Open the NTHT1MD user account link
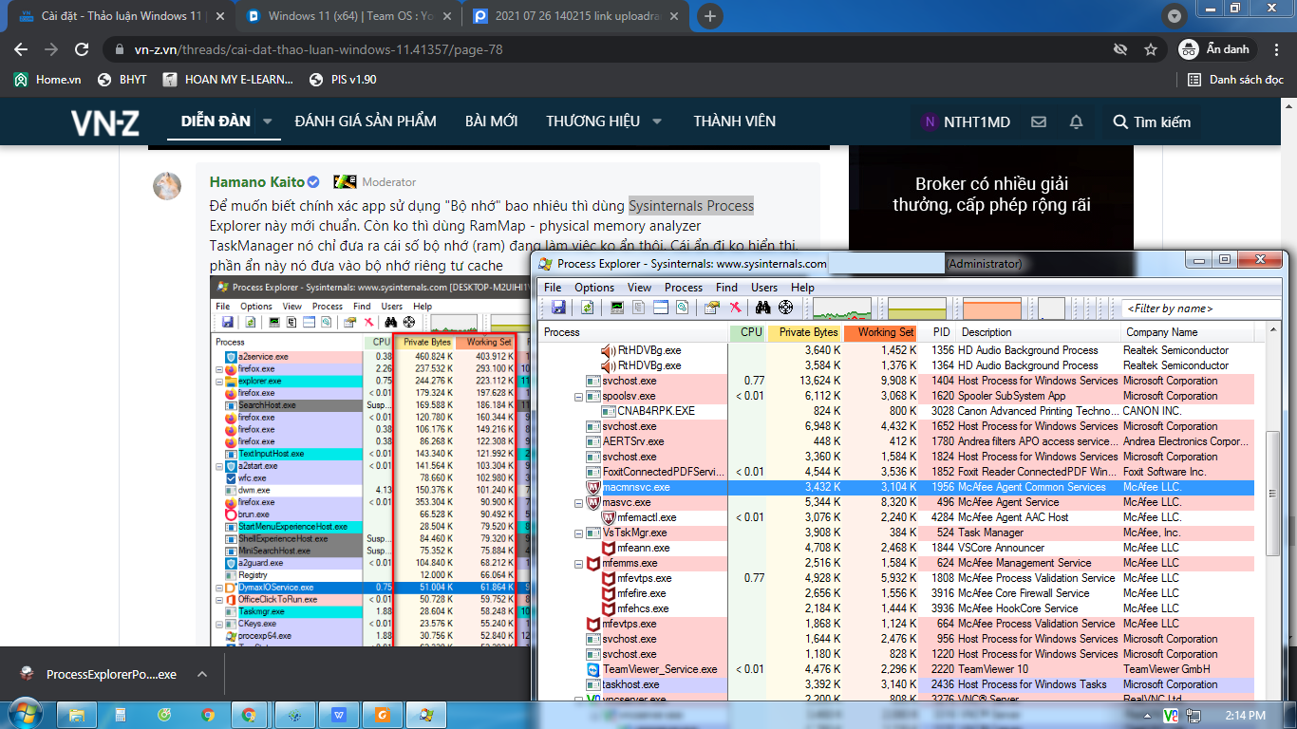The image size is (1297, 729). (966, 121)
